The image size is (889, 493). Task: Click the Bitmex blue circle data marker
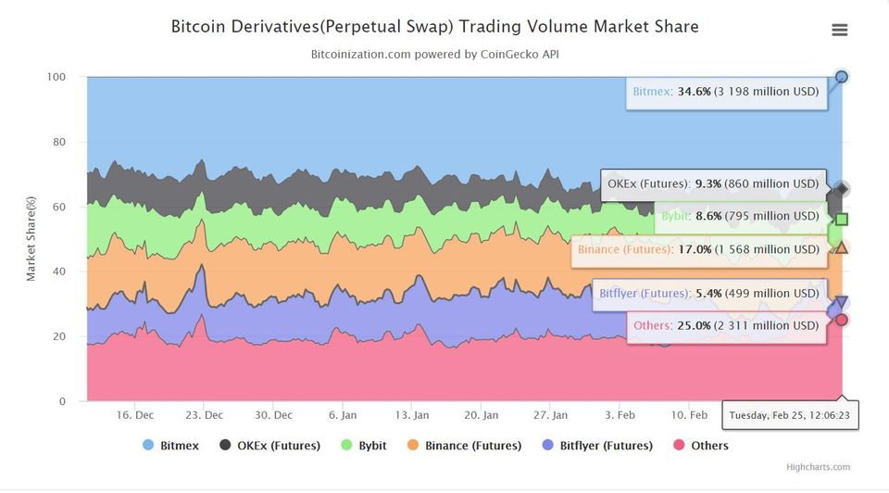pos(842,77)
